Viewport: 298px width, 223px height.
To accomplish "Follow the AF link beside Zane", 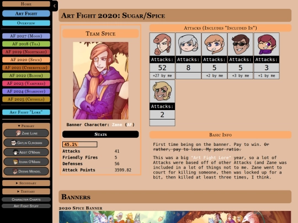I will [x=130, y=124].
